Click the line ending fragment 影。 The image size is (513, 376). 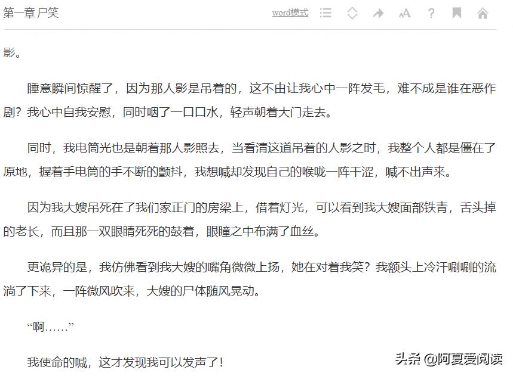pos(12,52)
